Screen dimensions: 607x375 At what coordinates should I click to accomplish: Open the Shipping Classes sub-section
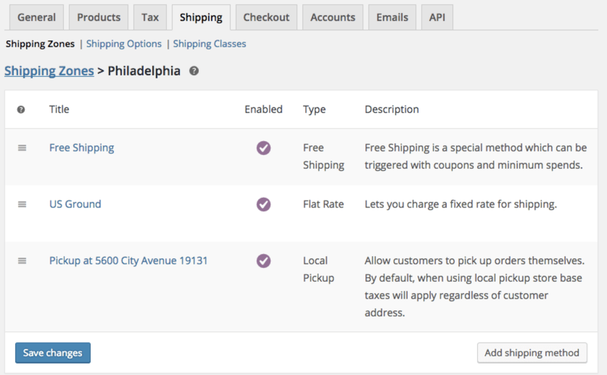[x=209, y=44]
